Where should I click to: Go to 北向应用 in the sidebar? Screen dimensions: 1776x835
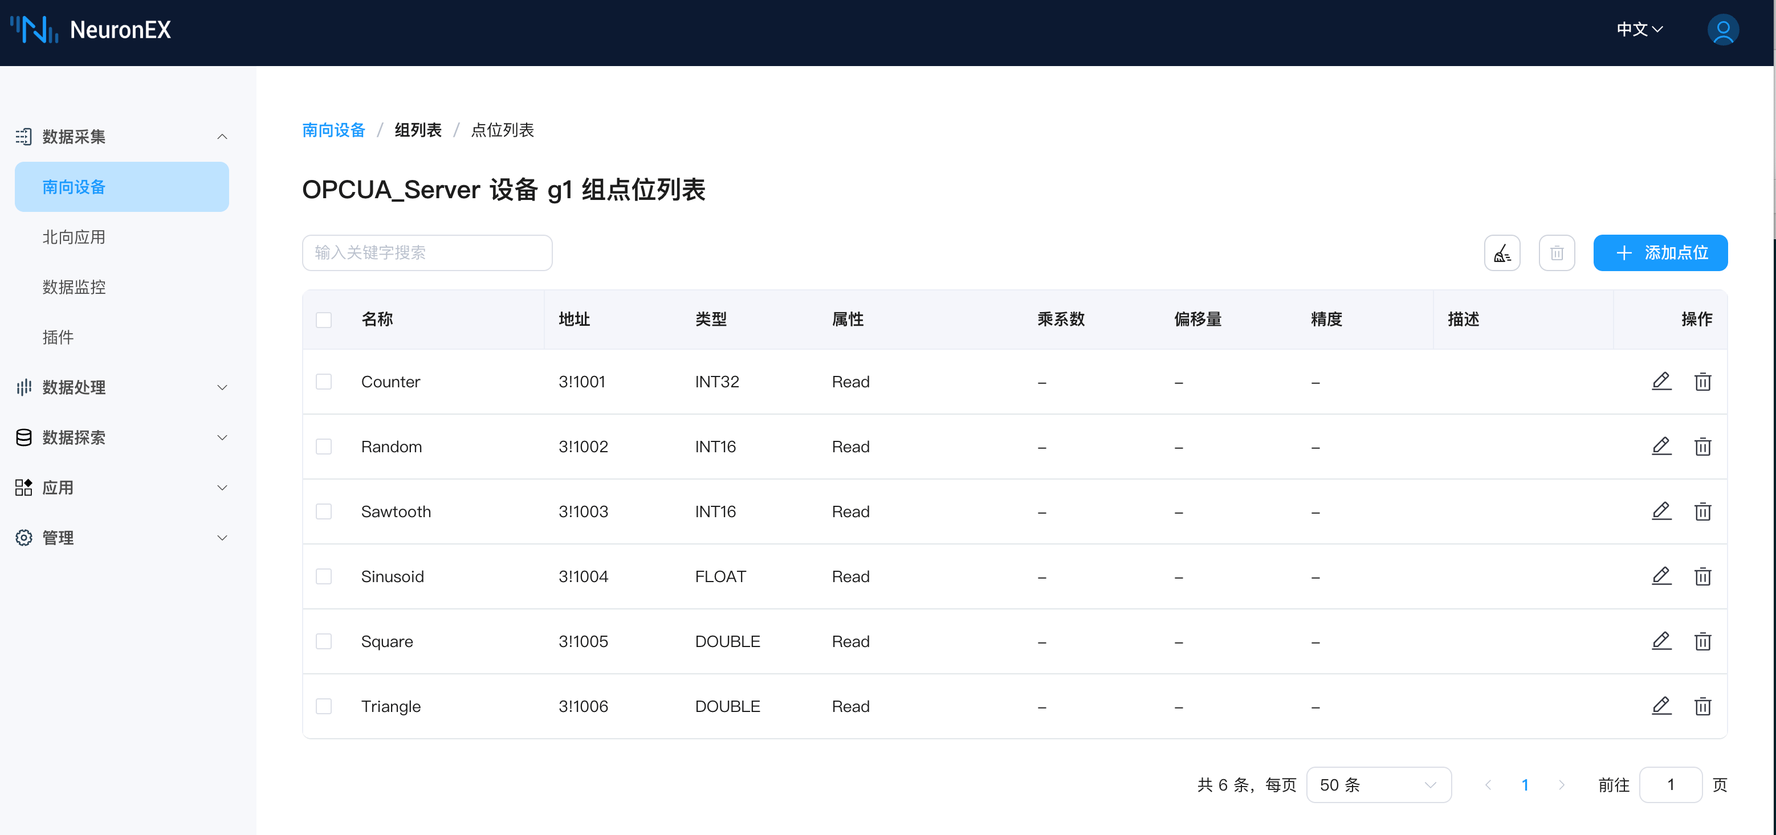click(74, 237)
